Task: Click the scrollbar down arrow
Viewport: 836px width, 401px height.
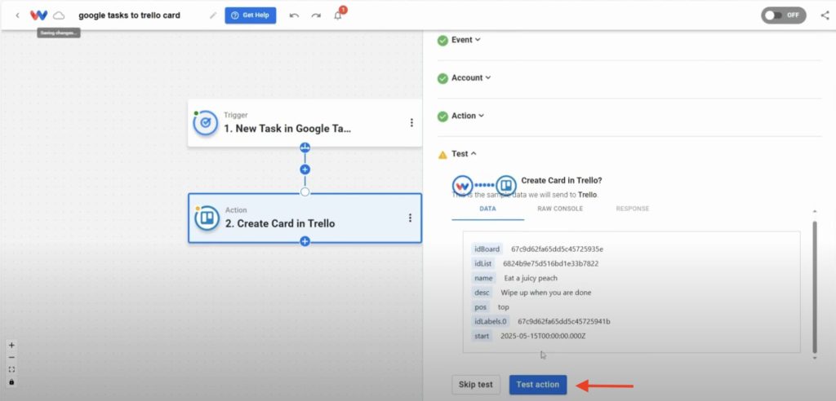Action: point(814,359)
